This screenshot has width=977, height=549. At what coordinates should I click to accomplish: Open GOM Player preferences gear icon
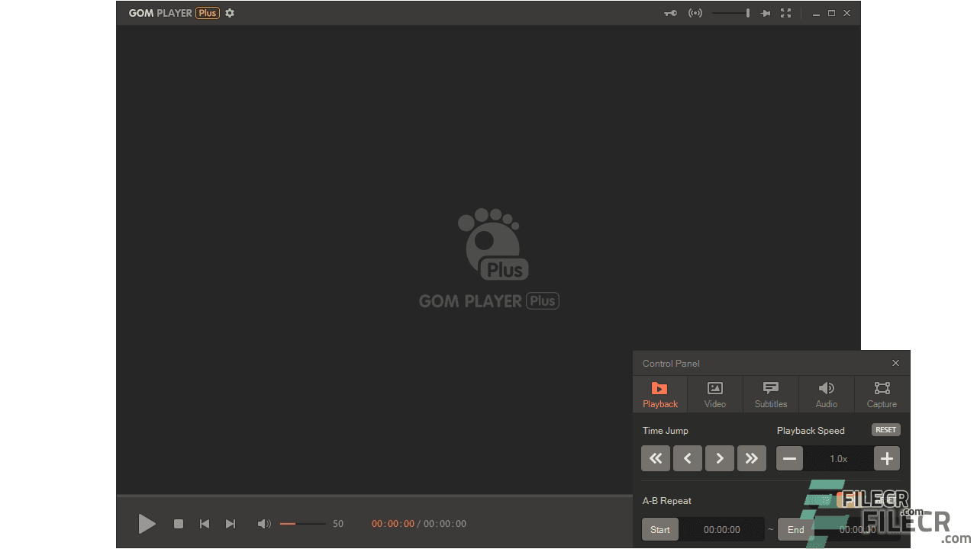[x=230, y=13]
